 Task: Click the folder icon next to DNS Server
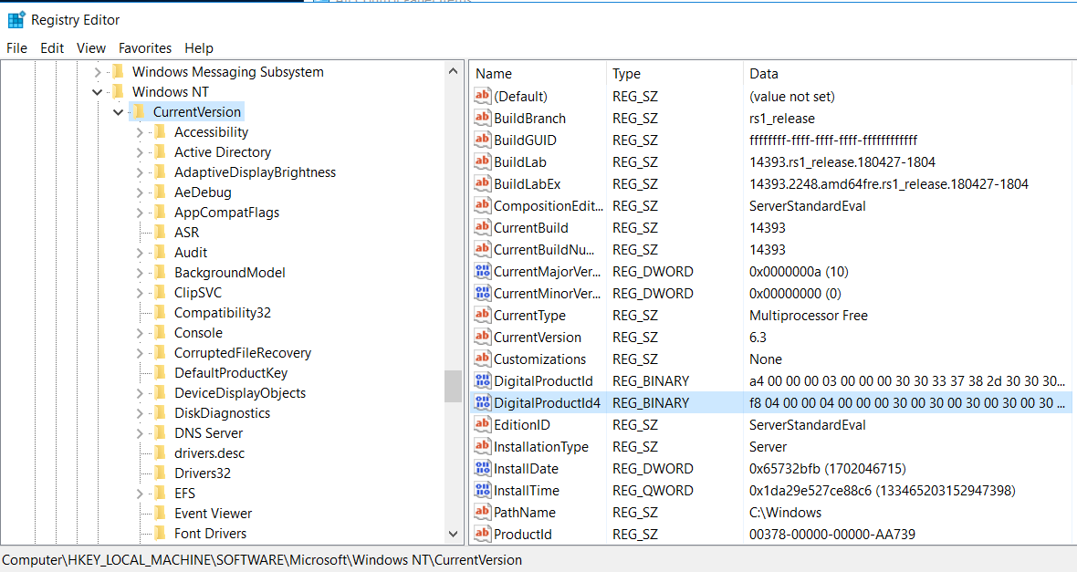(160, 433)
